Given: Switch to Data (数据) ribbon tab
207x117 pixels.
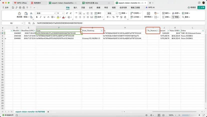Looking at the screenshot, I should tap(98, 8).
